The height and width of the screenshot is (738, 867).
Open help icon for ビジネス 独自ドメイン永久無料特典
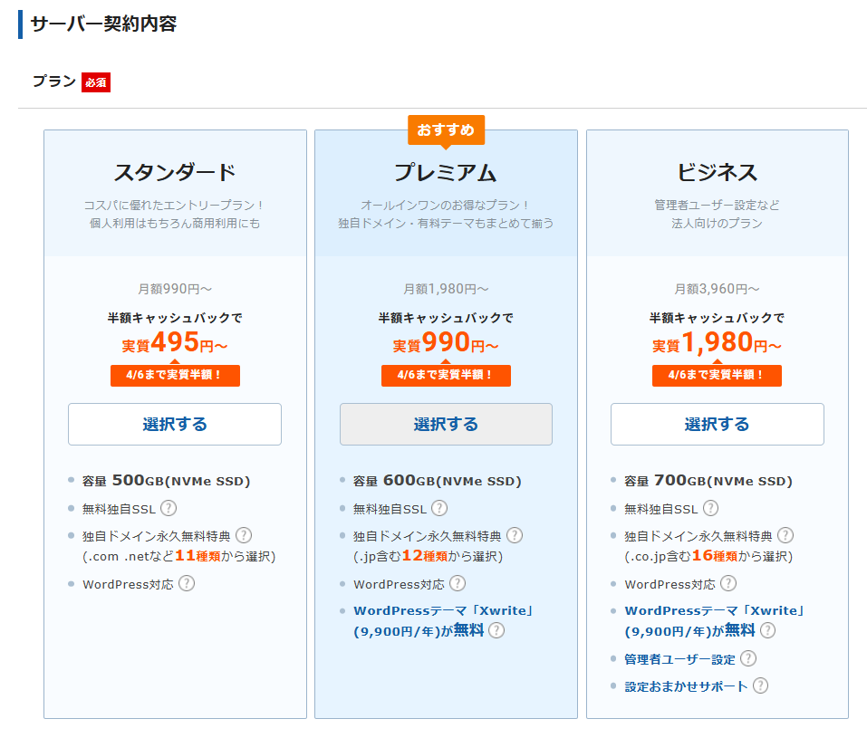(x=785, y=535)
